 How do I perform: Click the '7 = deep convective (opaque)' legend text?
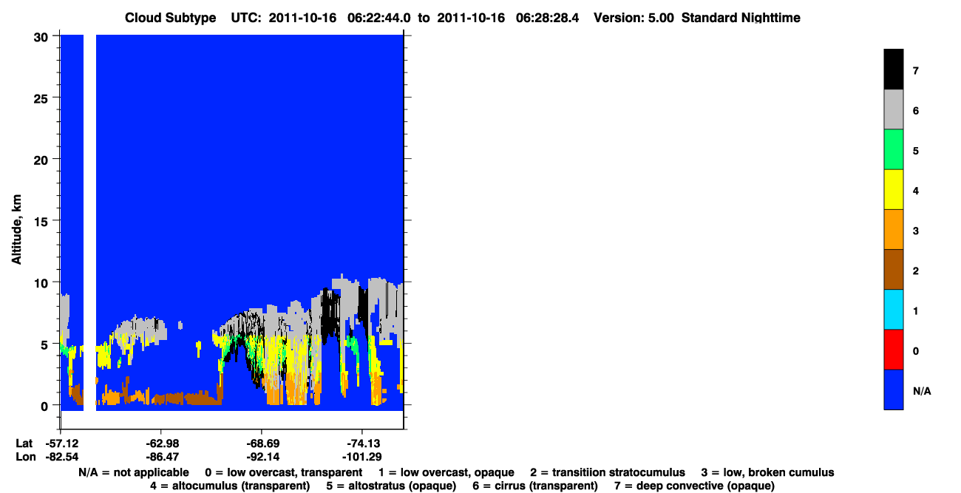point(694,486)
